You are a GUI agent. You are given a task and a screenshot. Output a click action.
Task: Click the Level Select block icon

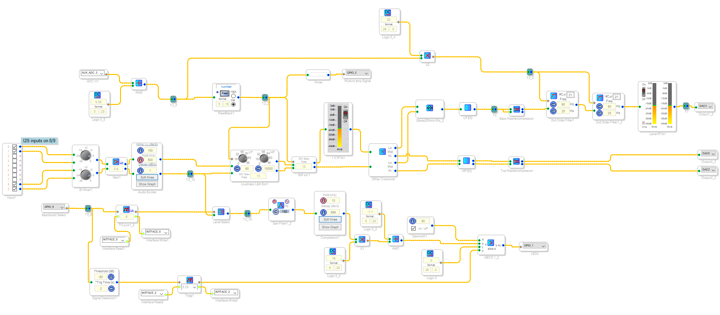[x=221, y=212]
